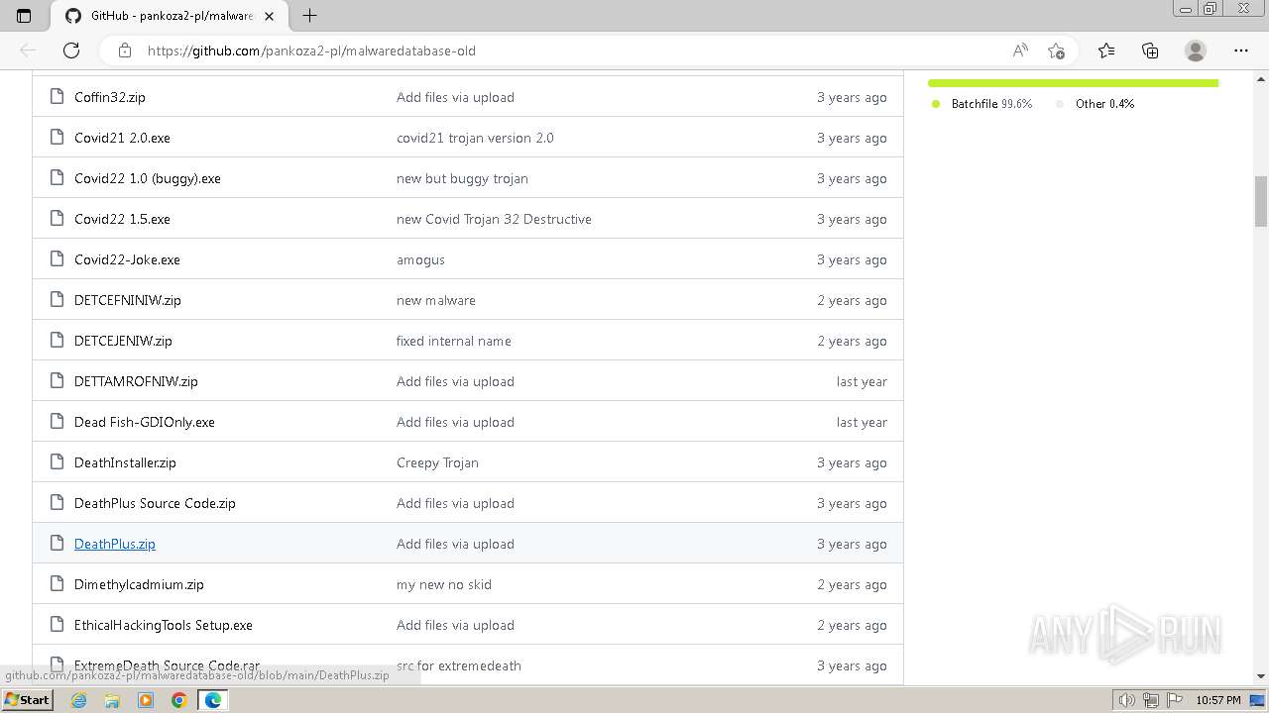Click the browser back arrow
The width and height of the screenshot is (1269, 713).
pos(28,51)
